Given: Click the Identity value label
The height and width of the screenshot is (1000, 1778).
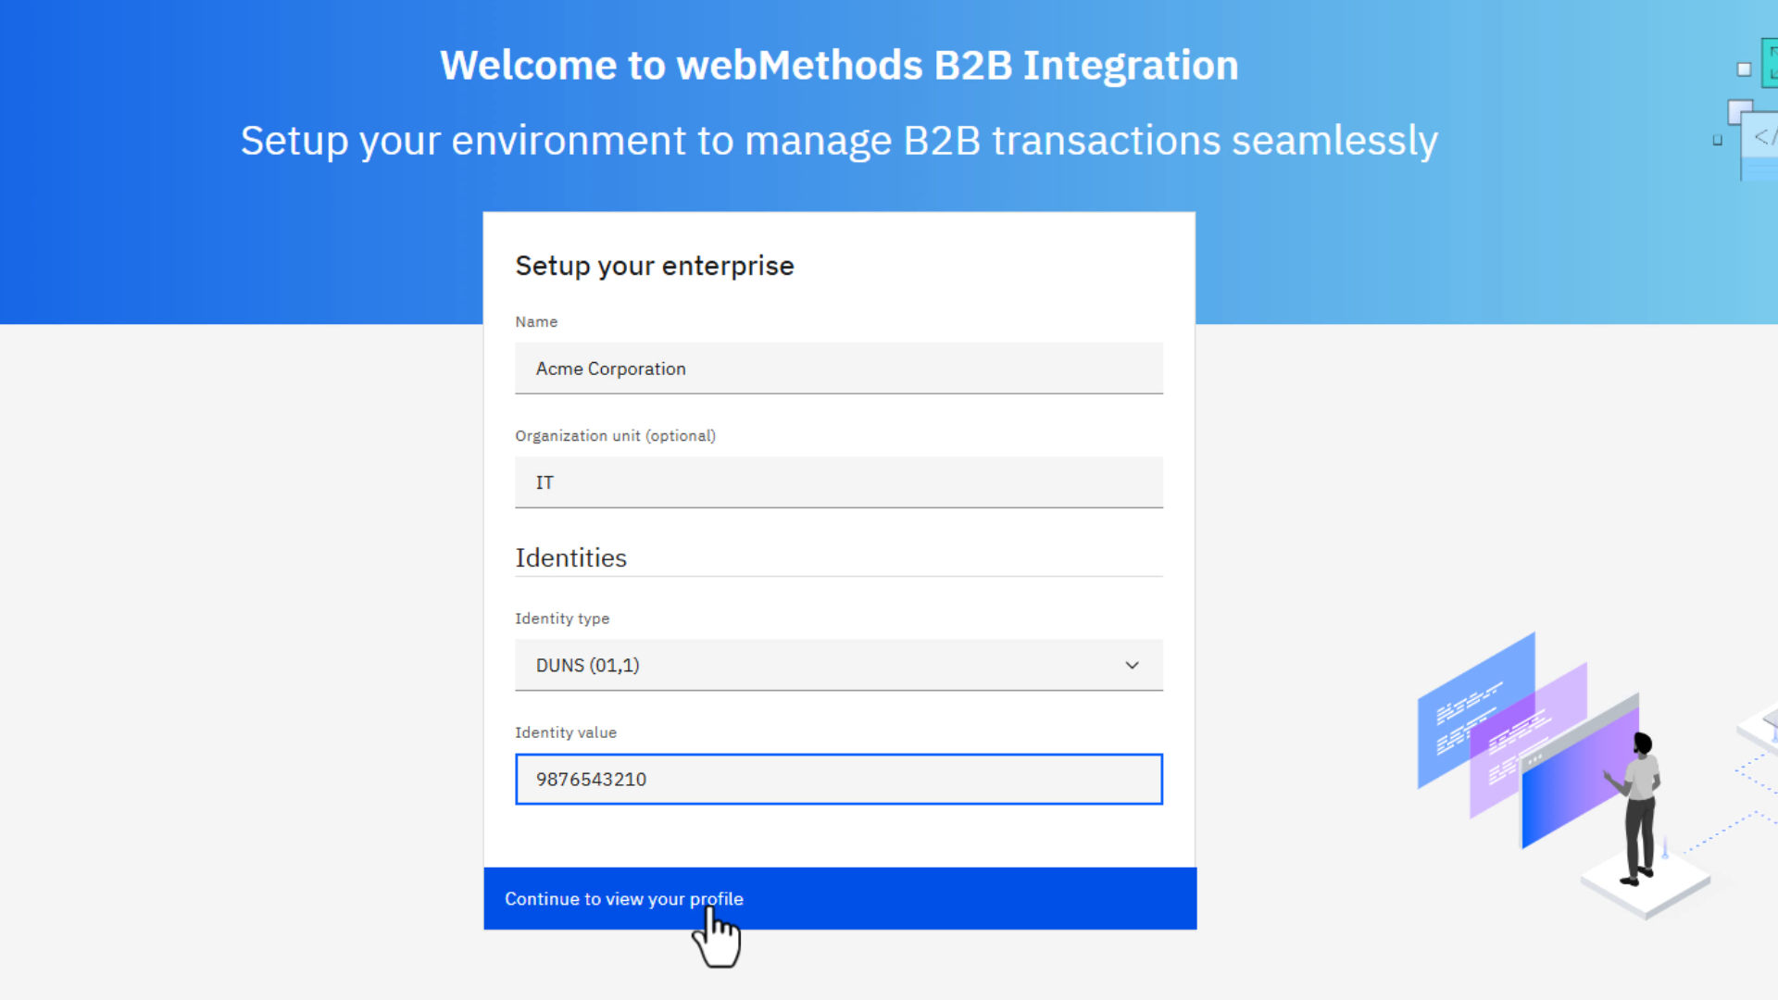Looking at the screenshot, I should [x=566, y=732].
